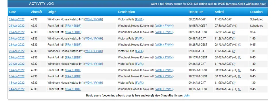
Task: Open WDH / FYWH origin link in 20-Apr row
Action: tap(94, 64)
